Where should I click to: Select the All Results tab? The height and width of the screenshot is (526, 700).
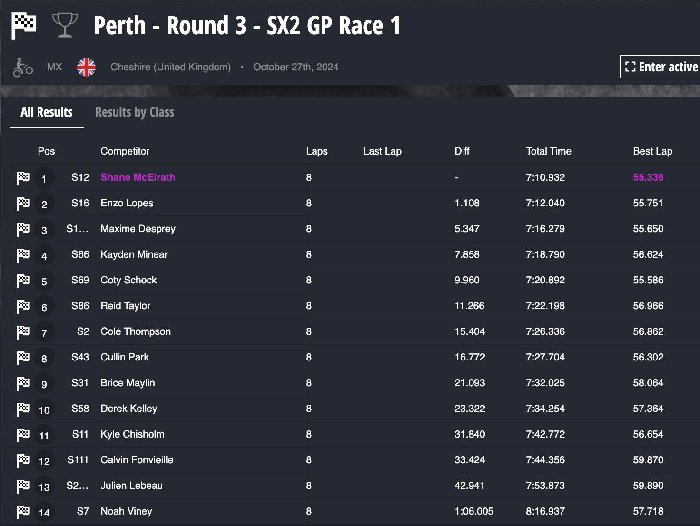[x=47, y=112]
